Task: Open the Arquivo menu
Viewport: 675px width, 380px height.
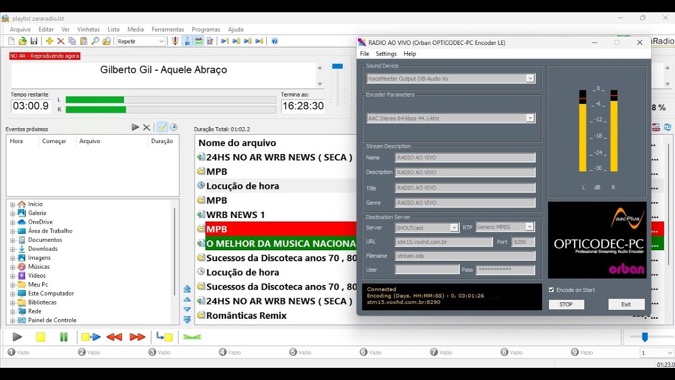Action: coord(20,30)
